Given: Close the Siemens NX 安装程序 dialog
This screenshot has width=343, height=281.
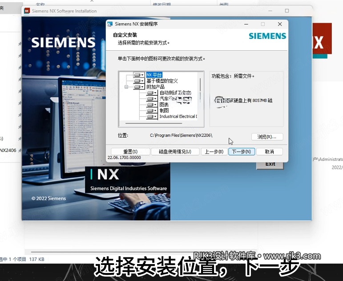Looking at the screenshot, I should point(280,24).
